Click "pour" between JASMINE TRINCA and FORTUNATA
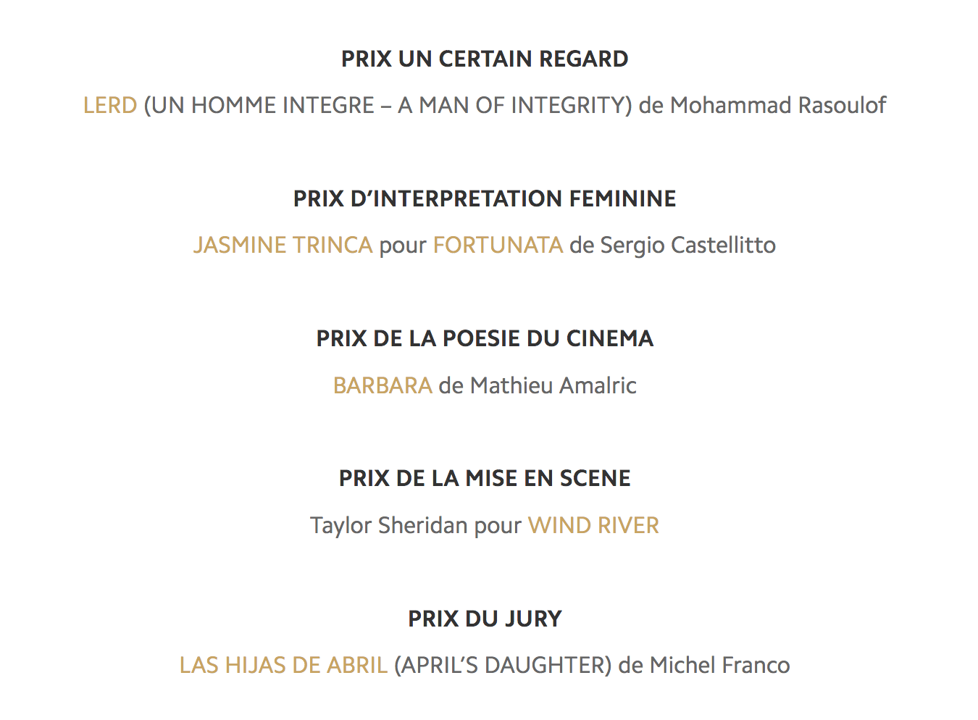The width and height of the screenshot is (978, 720). [x=403, y=246]
